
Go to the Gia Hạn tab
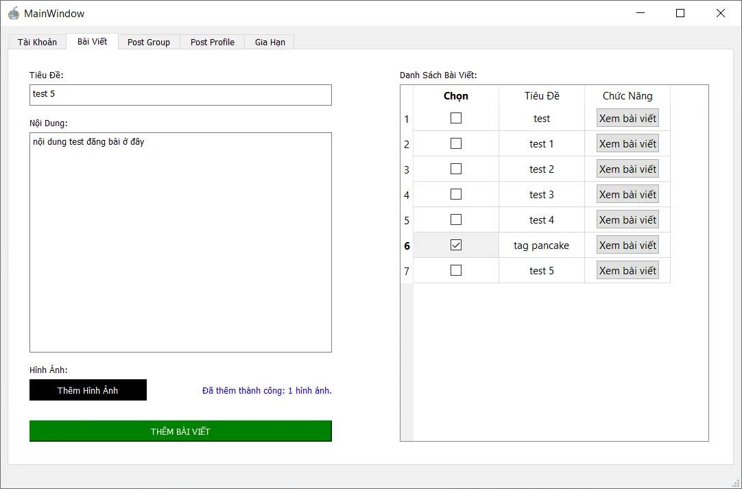[270, 42]
